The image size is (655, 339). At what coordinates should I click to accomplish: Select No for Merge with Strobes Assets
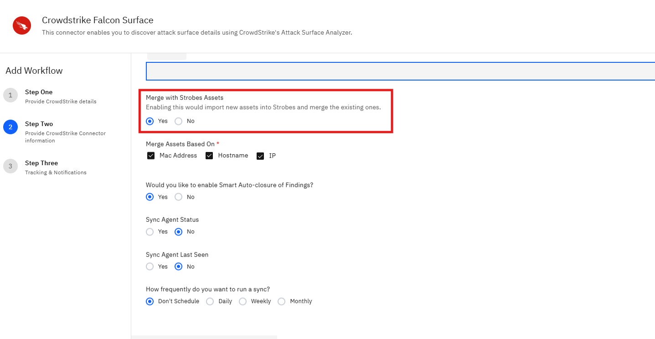(x=179, y=121)
